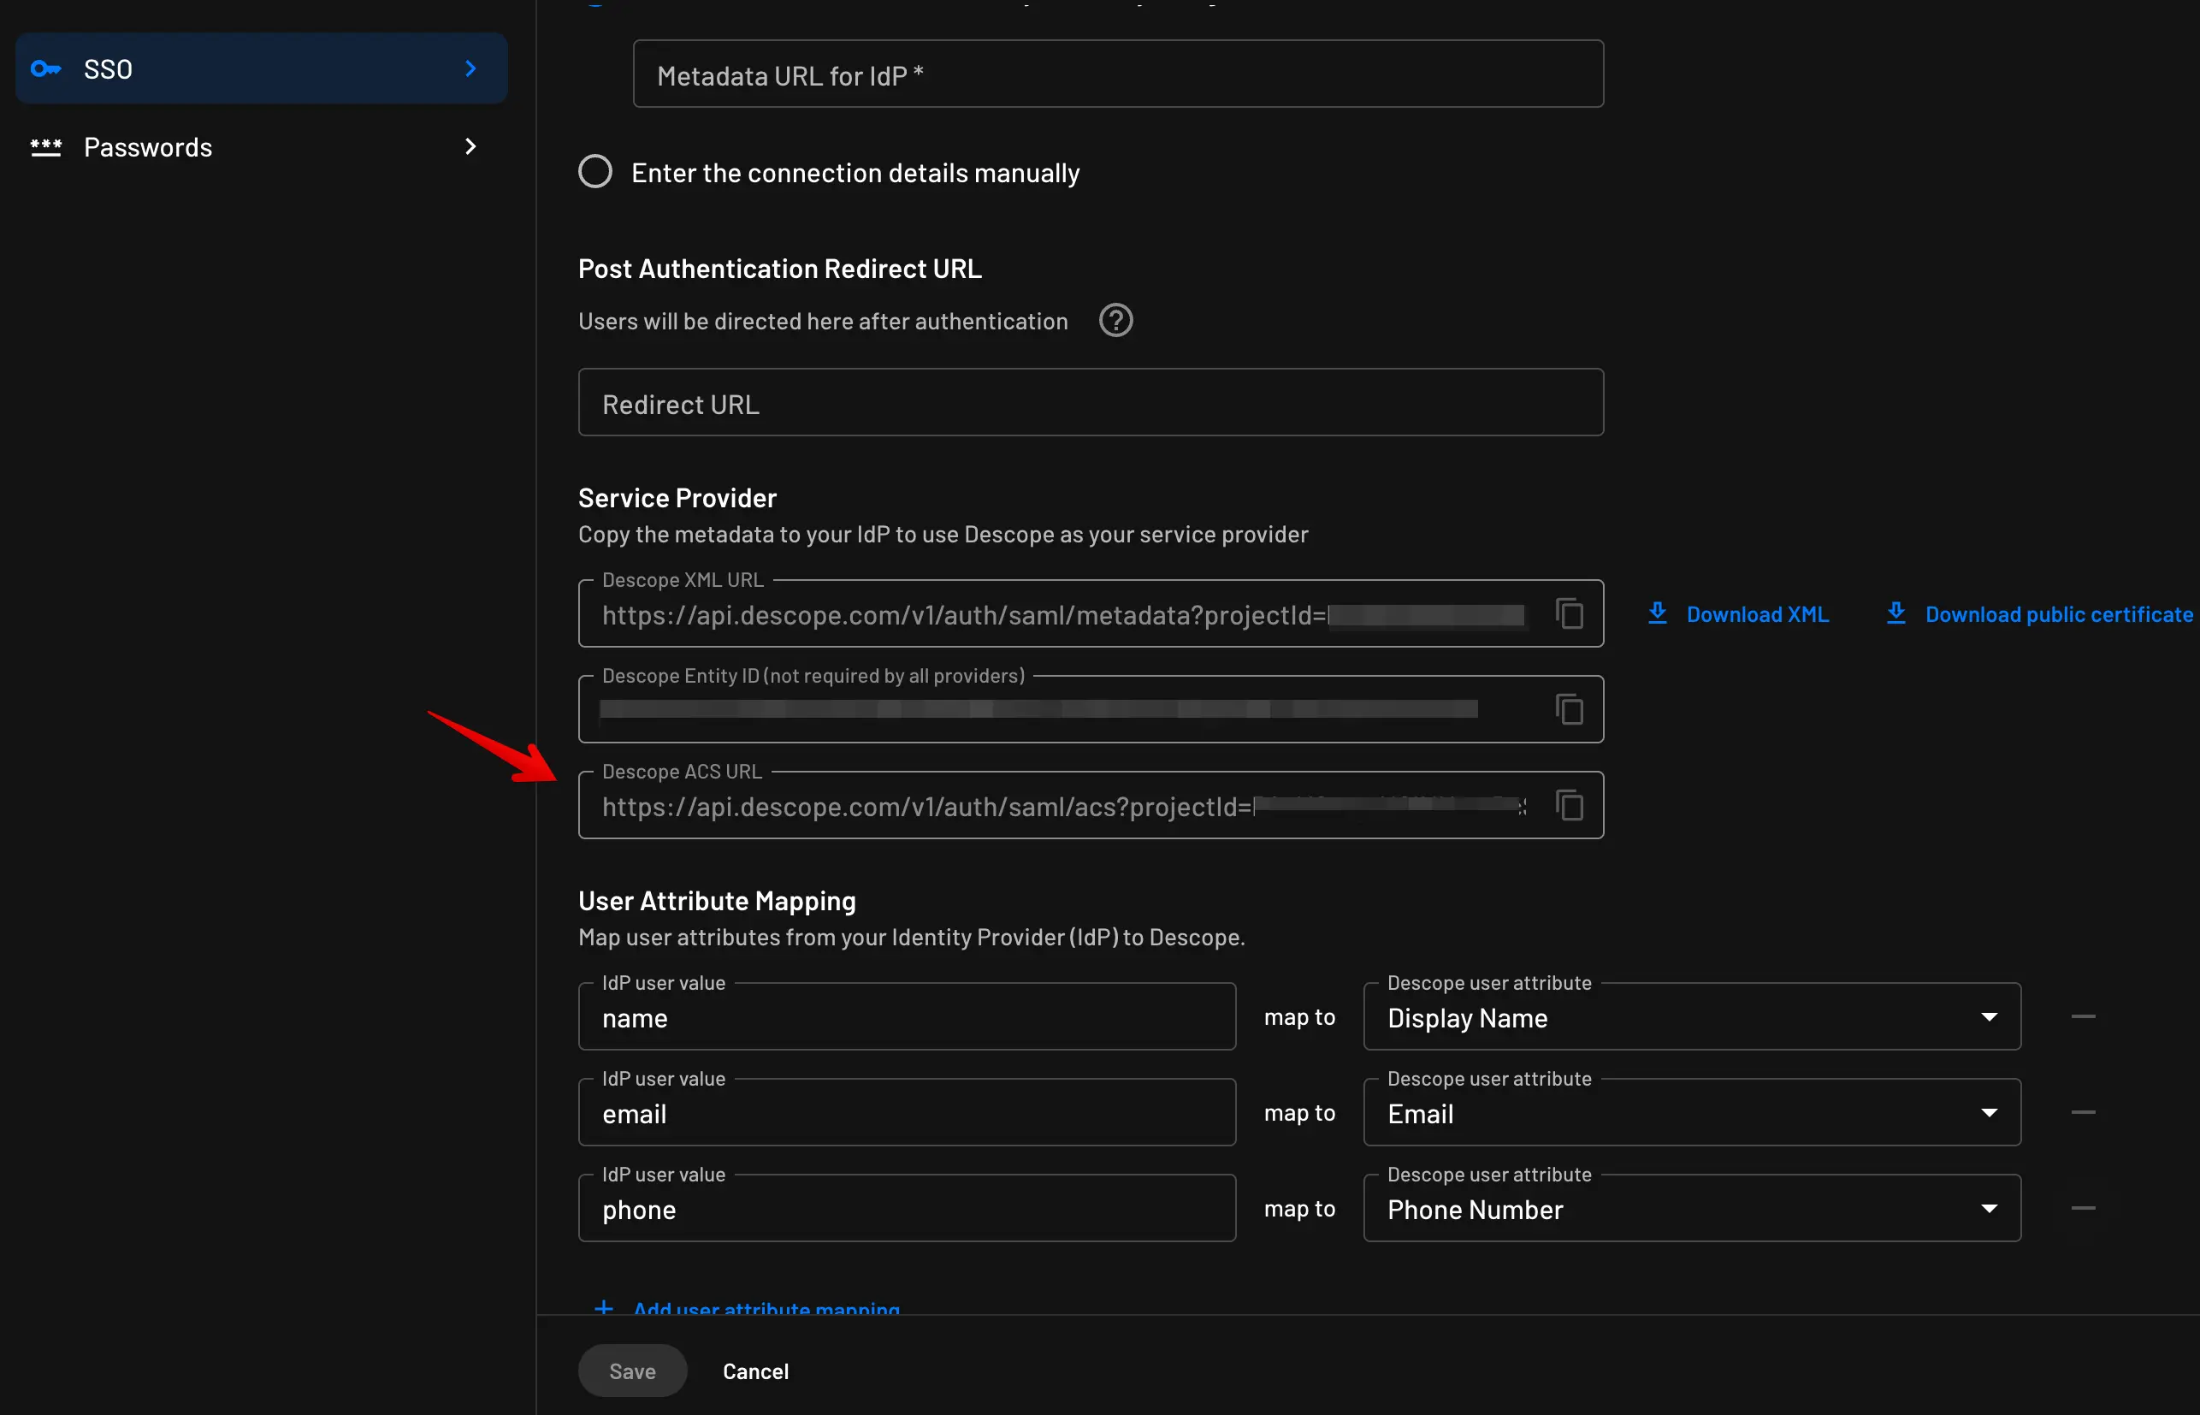This screenshot has height=1415, width=2200.
Task: Click the Download public certificate link
Action: tap(2059, 613)
